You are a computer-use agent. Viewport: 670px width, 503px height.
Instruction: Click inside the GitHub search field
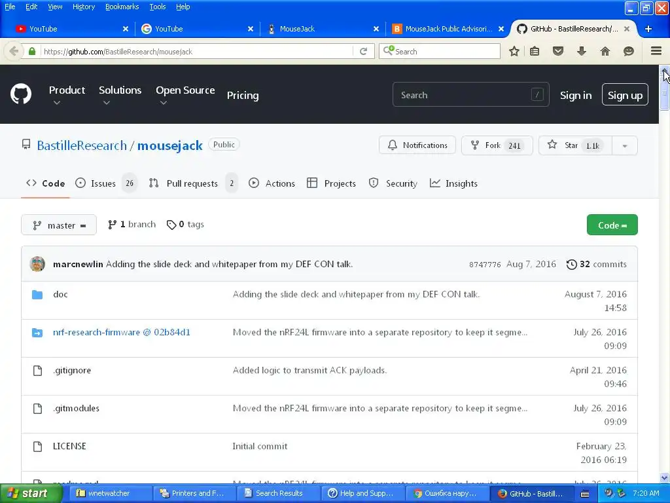(470, 94)
